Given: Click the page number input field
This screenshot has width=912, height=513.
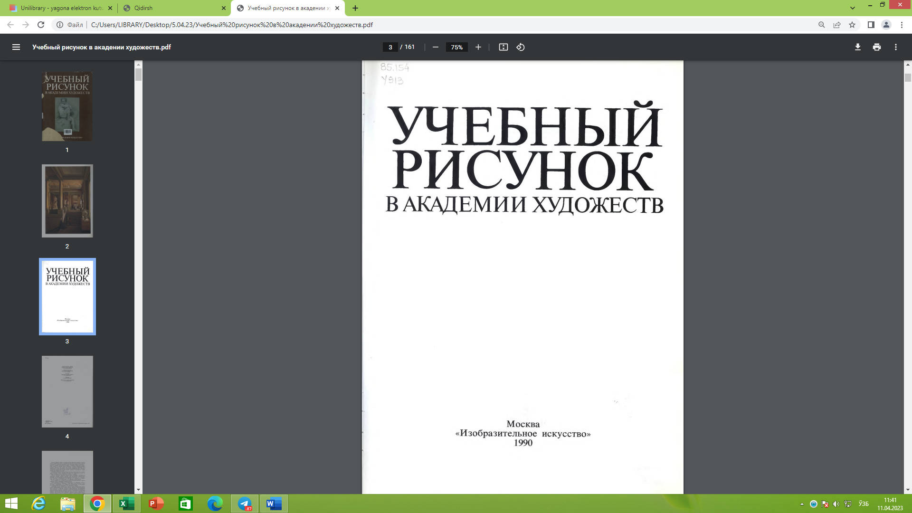Looking at the screenshot, I should 389,47.
